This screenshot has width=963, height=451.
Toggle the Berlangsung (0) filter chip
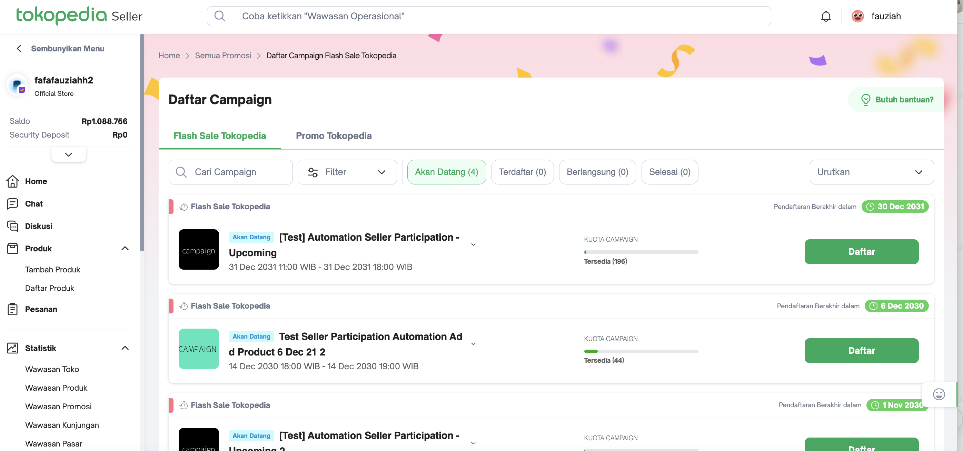597,172
